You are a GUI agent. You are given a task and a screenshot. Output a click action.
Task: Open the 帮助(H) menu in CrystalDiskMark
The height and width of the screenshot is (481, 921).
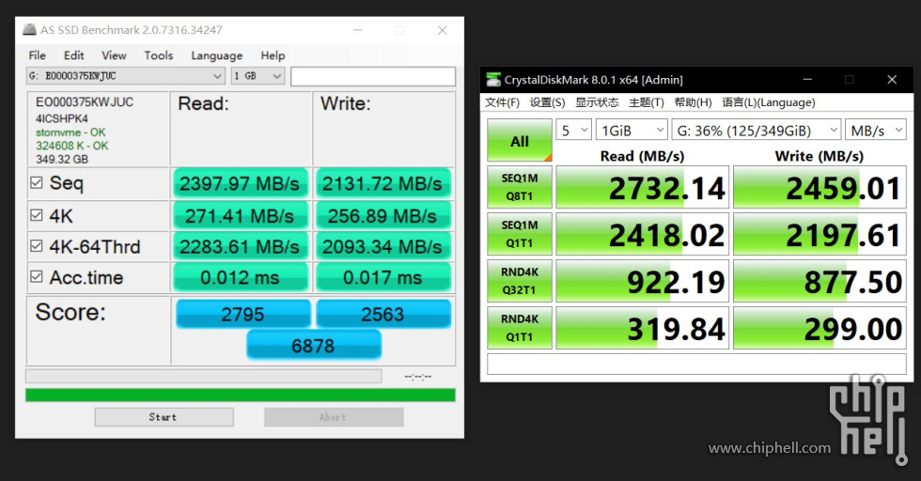694,102
